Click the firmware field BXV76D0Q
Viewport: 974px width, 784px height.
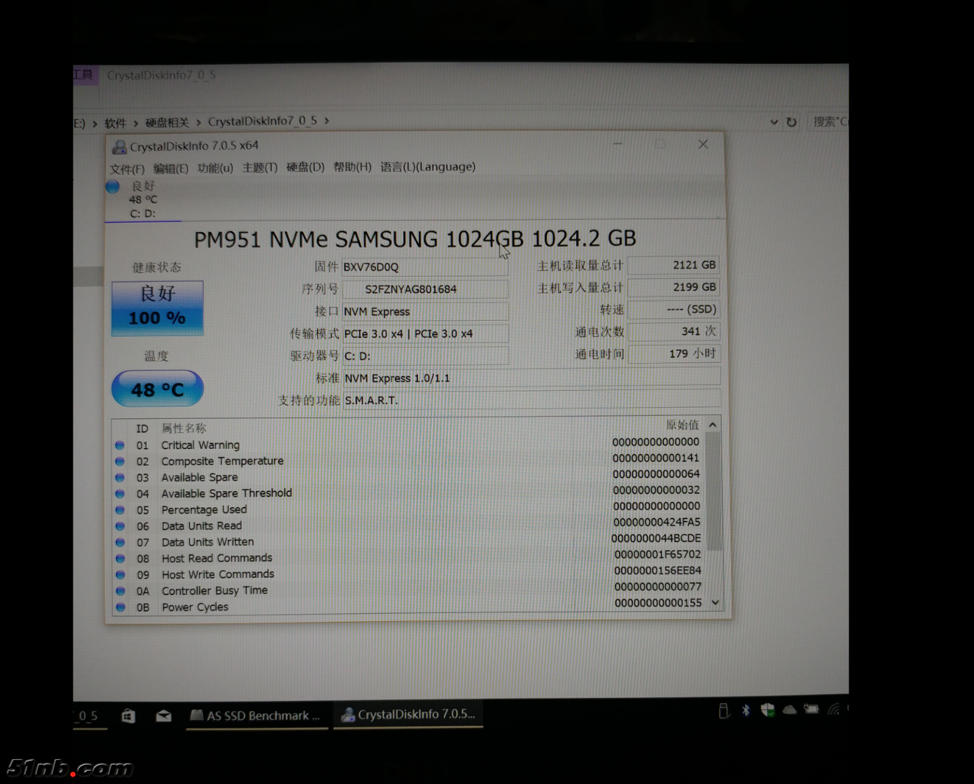[425, 267]
